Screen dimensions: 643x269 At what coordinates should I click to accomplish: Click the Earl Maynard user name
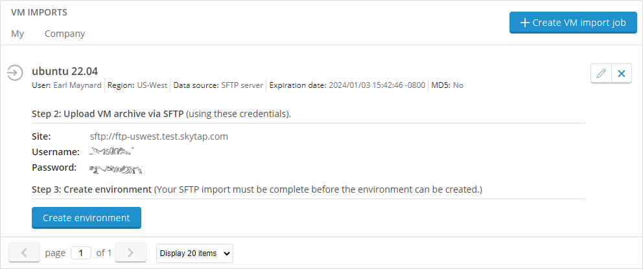click(x=78, y=86)
